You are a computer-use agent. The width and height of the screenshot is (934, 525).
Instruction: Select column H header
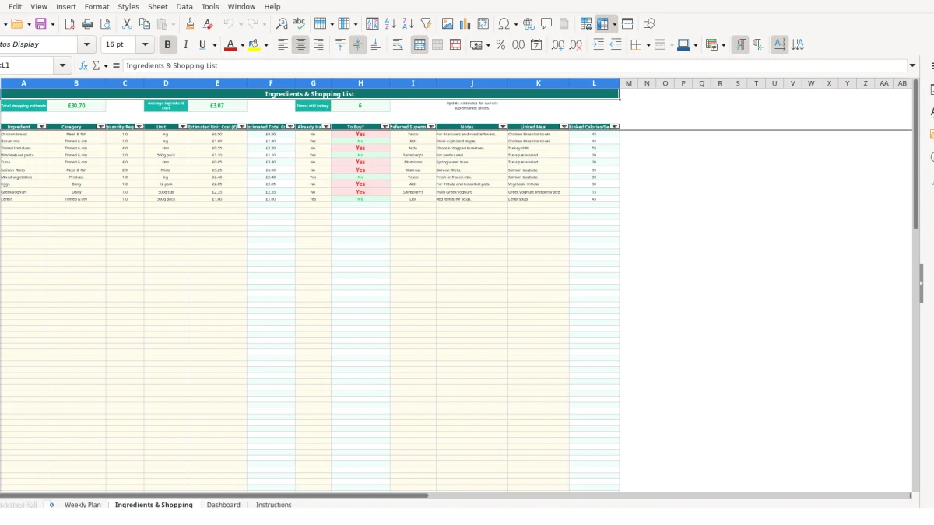(360, 83)
